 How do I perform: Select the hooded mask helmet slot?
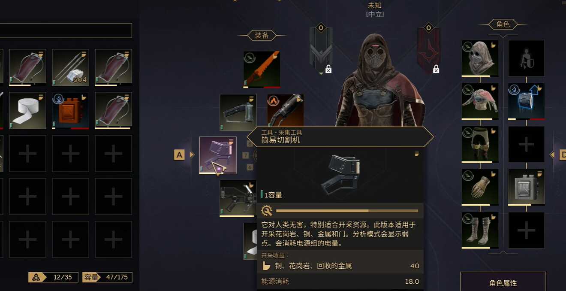[480, 59]
